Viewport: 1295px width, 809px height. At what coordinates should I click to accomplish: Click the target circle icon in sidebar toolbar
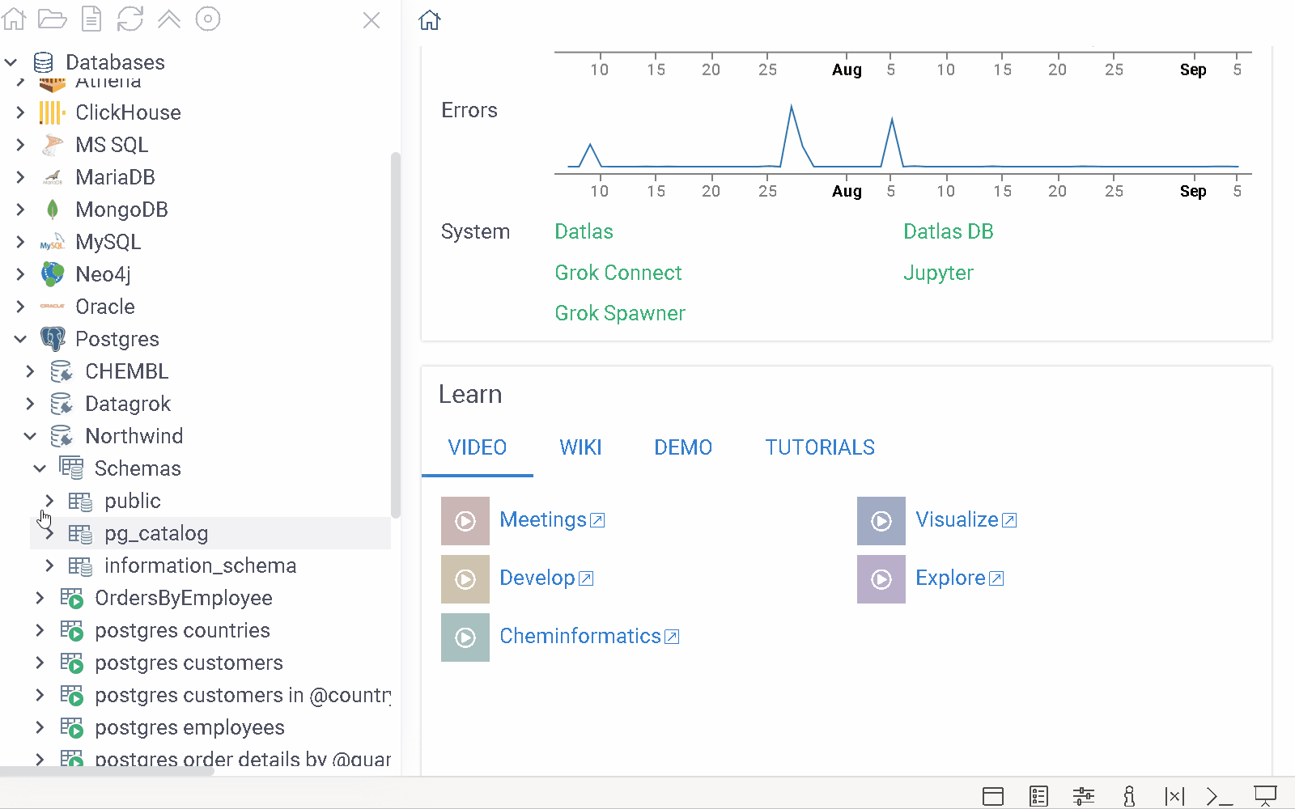pyautogui.click(x=208, y=19)
